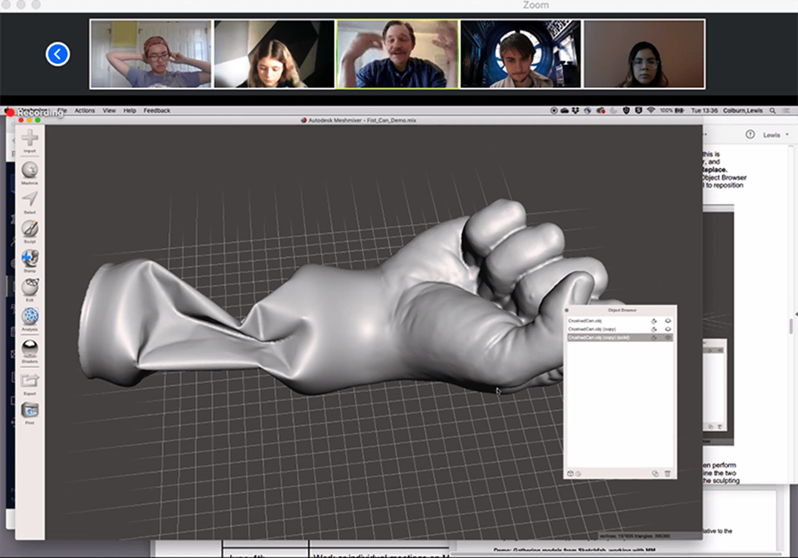Open the View menu
This screenshot has width=798, height=558.
[109, 110]
